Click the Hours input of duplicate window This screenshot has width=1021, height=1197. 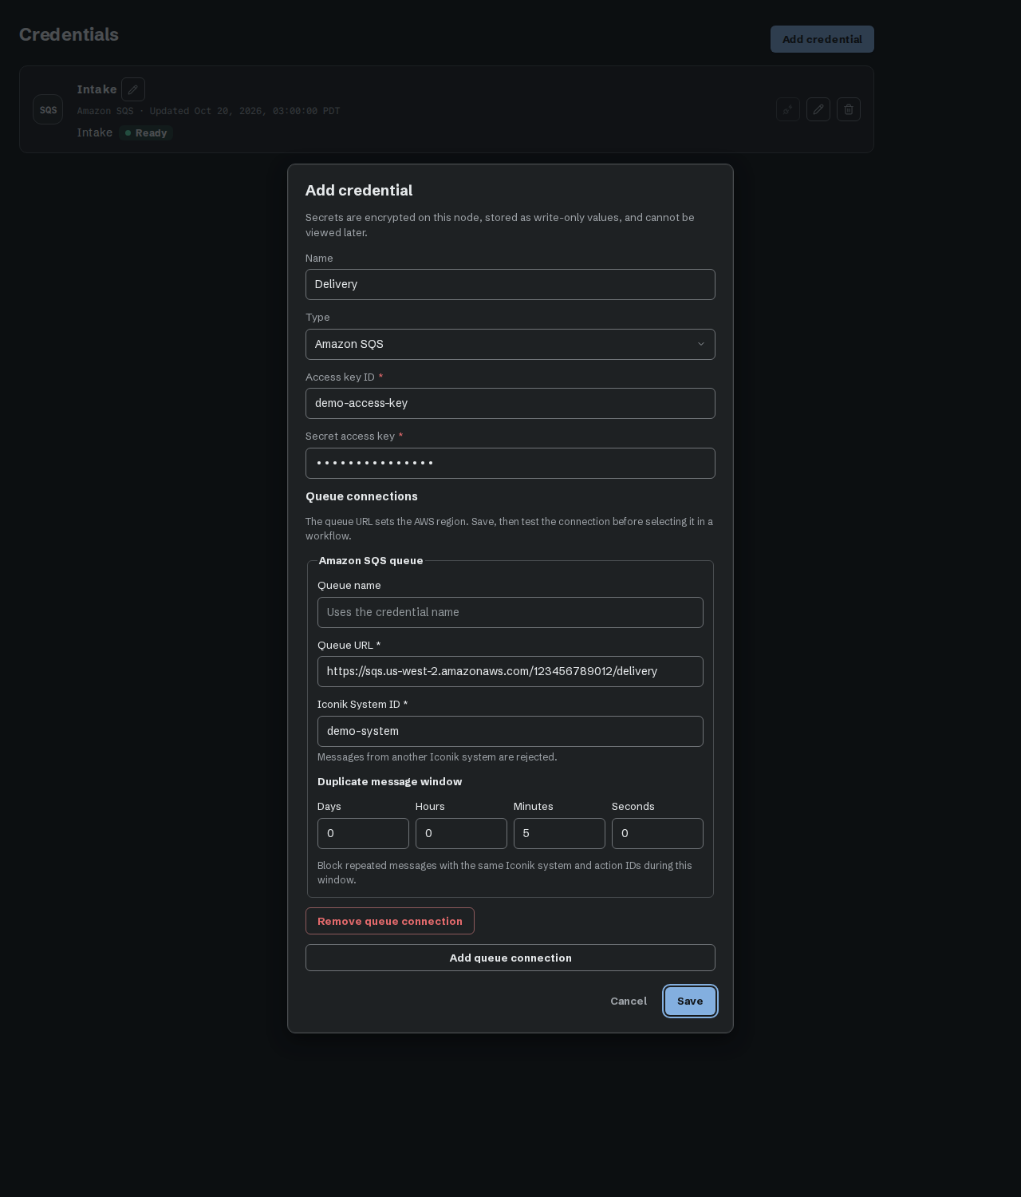(x=461, y=833)
